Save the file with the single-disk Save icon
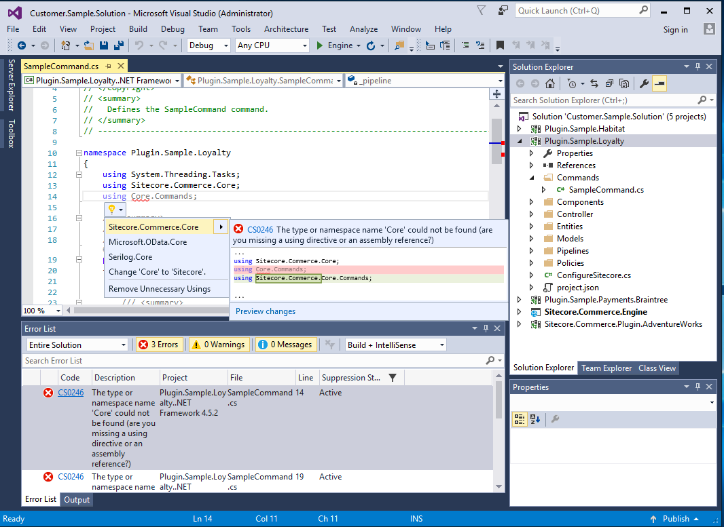This screenshot has height=527, width=724. pyautogui.click(x=104, y=45)
